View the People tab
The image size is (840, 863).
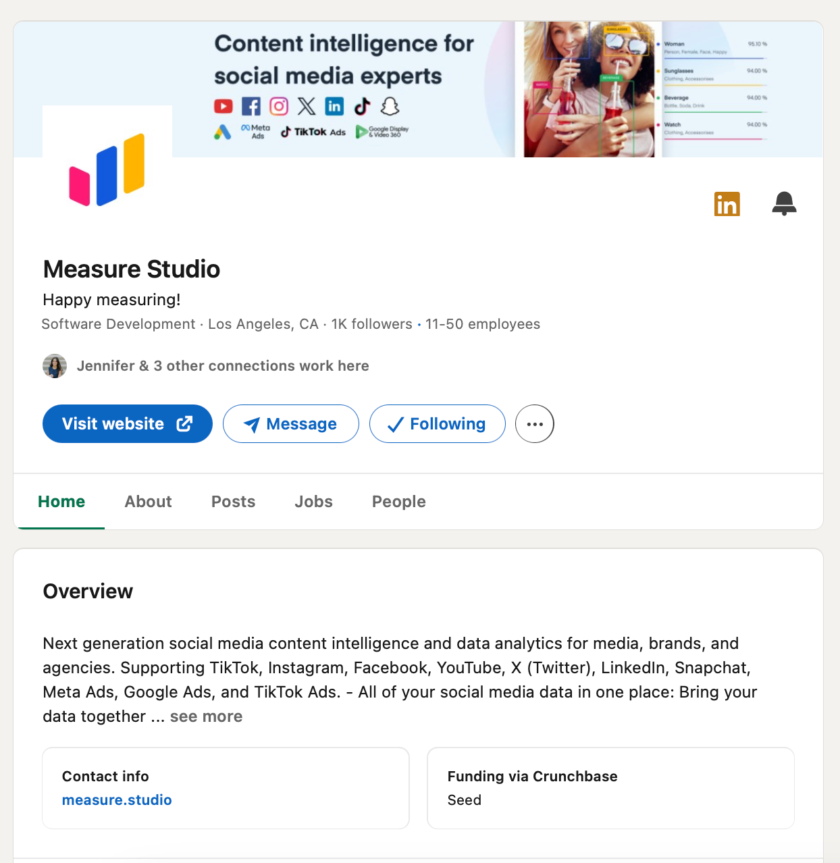point(399,502)
